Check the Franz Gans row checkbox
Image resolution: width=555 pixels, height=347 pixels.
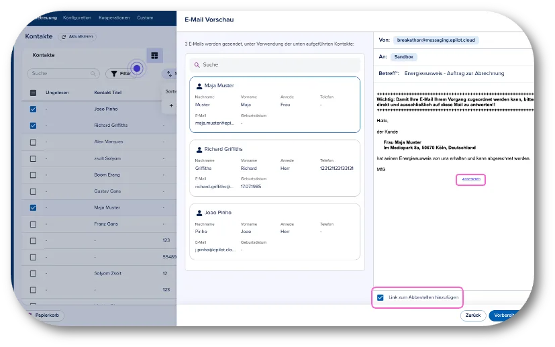tap(34, 224)
